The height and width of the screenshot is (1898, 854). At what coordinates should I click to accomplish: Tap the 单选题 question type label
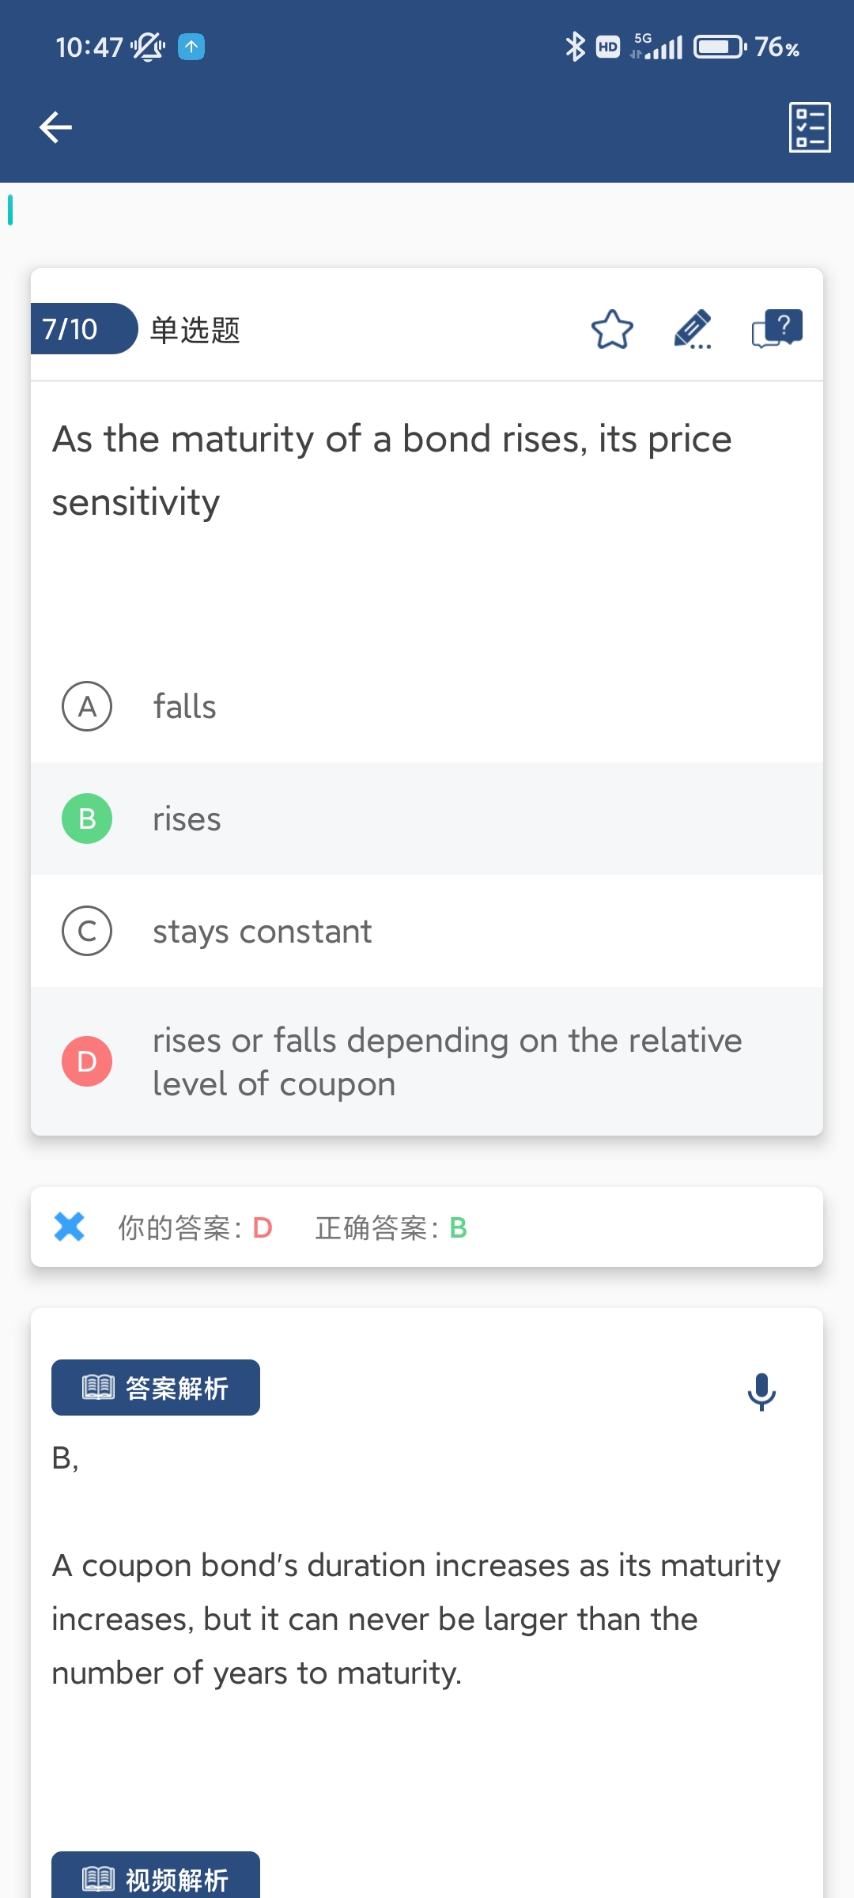pos(195,330)
